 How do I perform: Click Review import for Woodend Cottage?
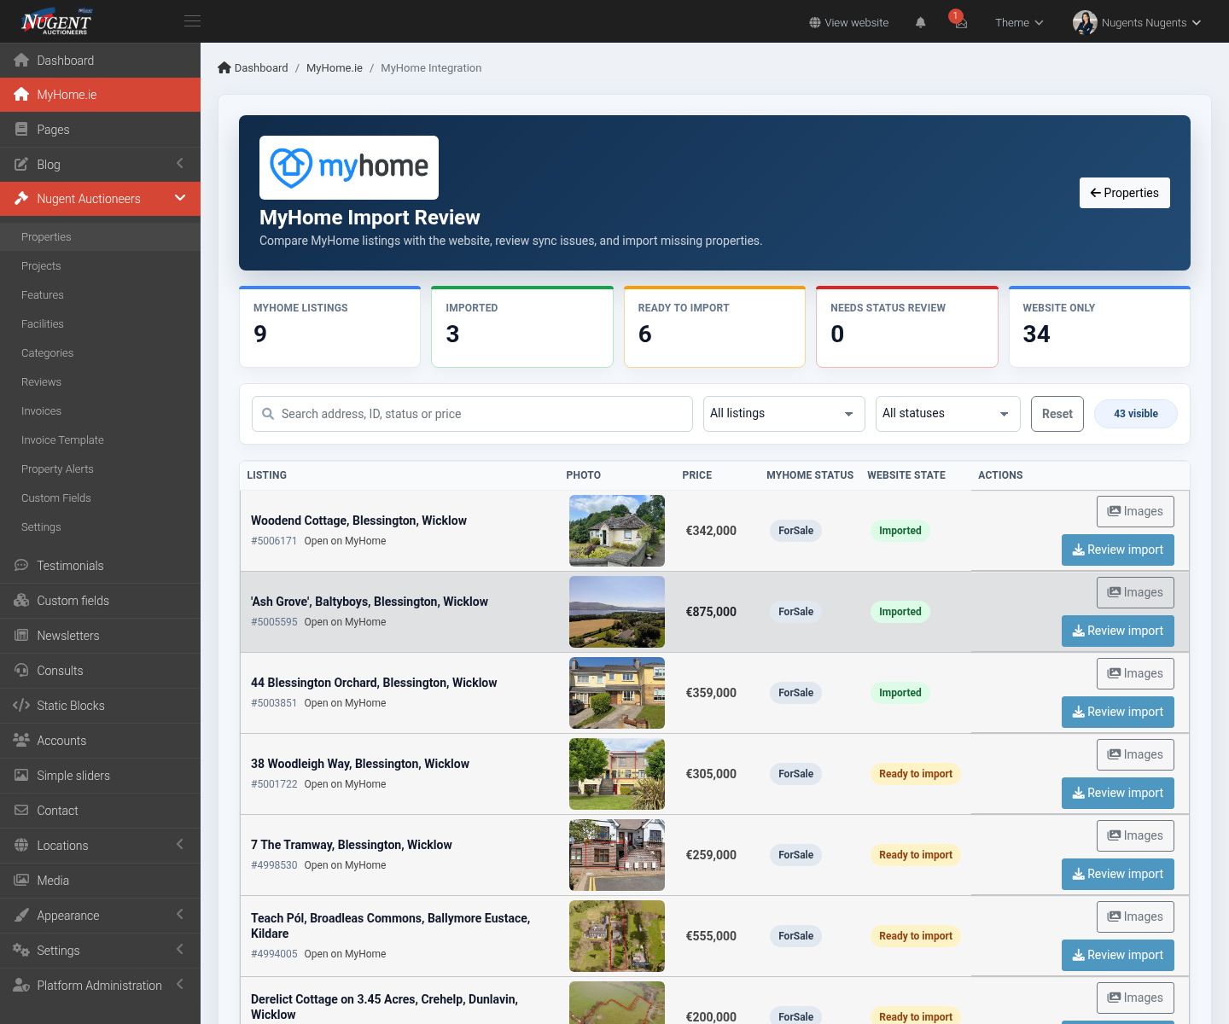(x=1117, y=550)
